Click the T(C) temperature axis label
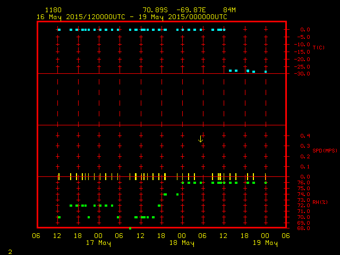The width and height of the screenshot is (340, 255). click(318, 48)
